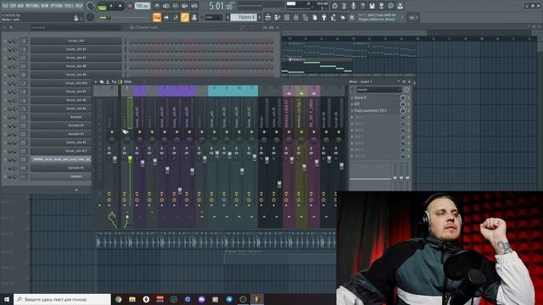Click the Windows taskbar search box
Image resolution: width=543 pixels, height=305 pixels.
coord(62,299)
